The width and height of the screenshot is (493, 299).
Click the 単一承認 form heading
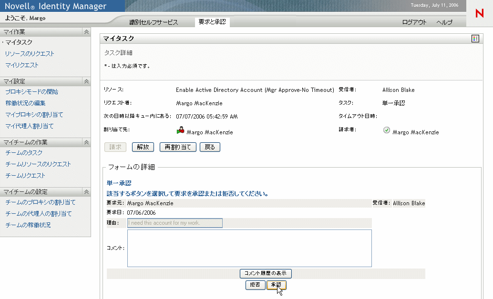119,183
